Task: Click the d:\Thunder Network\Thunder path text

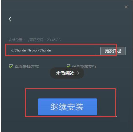Action: 32,50
